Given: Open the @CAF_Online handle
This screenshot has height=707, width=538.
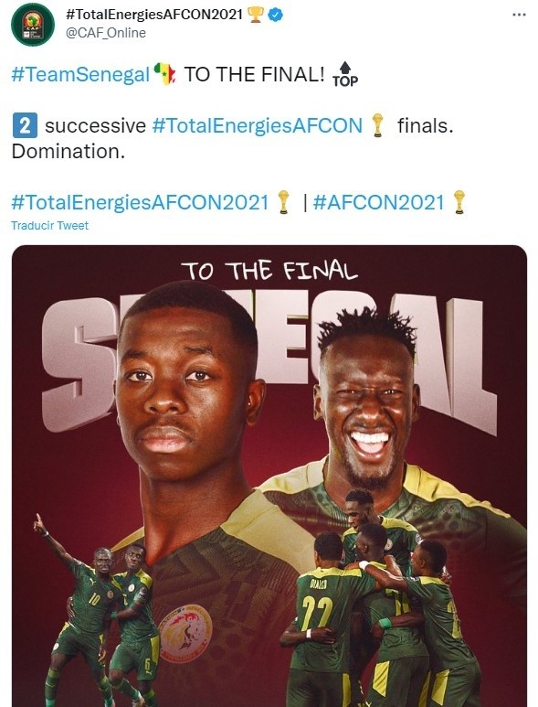Looking at the screenshot, I should 106,33.
